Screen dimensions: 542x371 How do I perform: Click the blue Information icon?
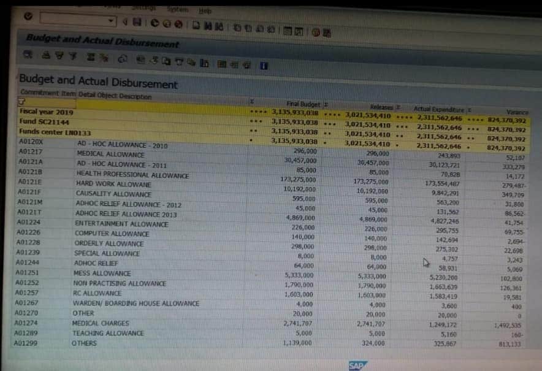pos(264,66)
